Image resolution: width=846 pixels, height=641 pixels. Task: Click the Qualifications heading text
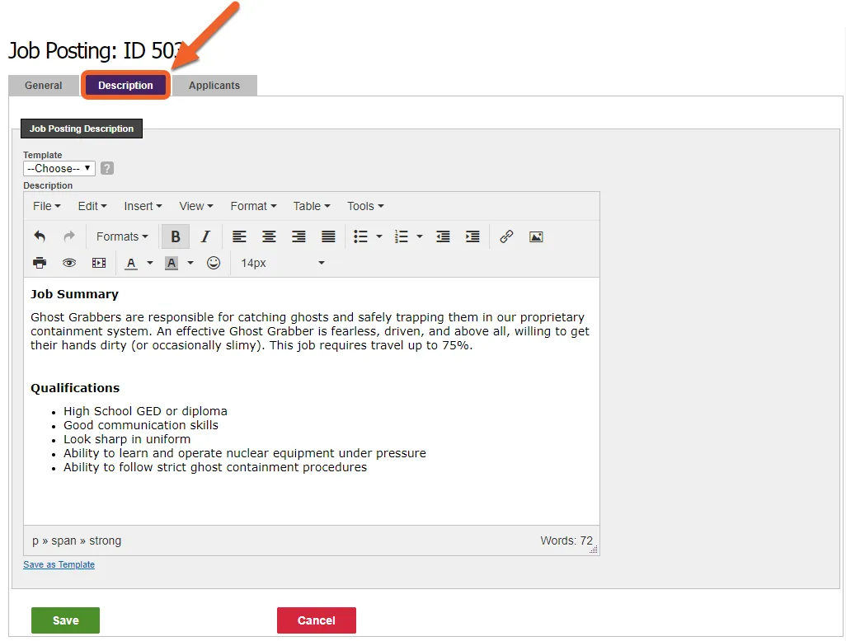75,388
